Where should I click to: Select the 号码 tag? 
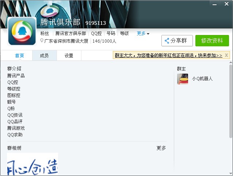coord(111,34)
